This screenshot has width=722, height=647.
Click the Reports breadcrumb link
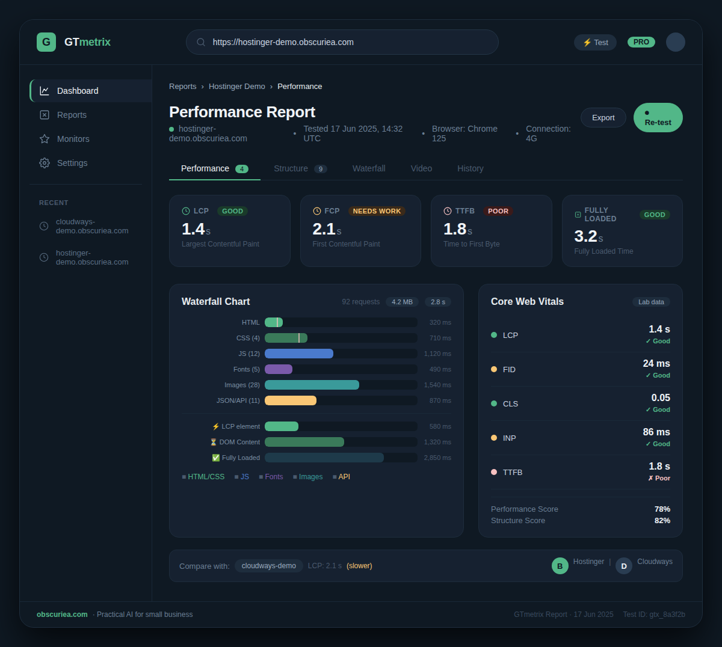pyautogui.click(x=183, y=87)
